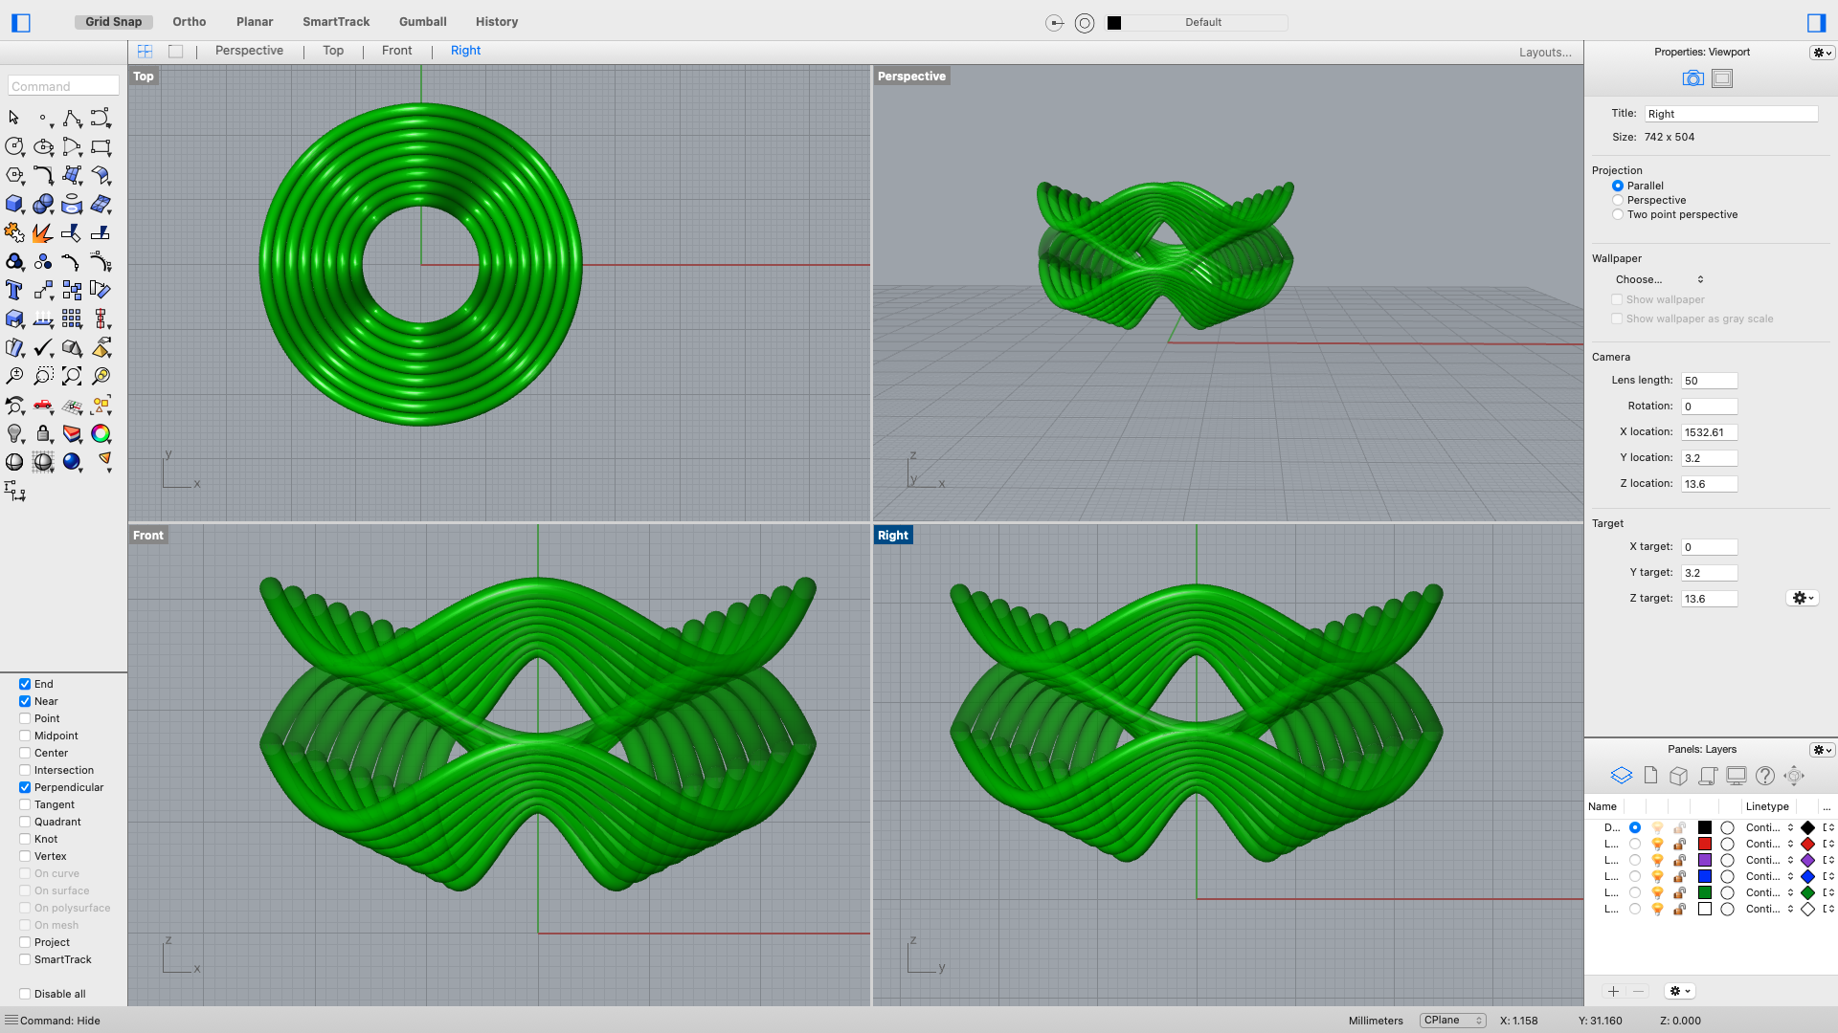The height and width of the screenshot is (1033, 1838).
Task: Uncheck the Perpendicular object snap
Action: [x=25, y=787]
